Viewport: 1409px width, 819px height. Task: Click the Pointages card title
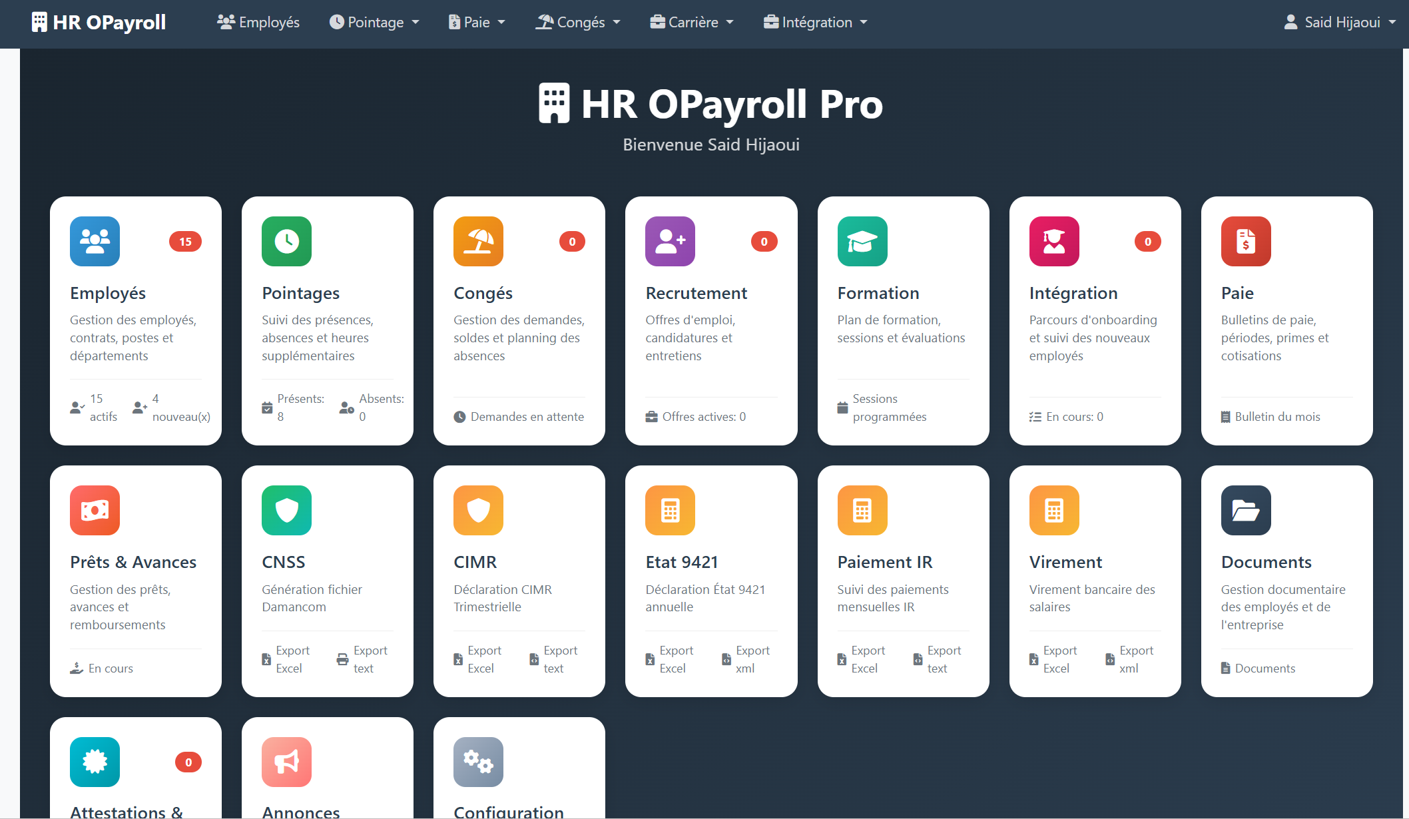(300, 293)
